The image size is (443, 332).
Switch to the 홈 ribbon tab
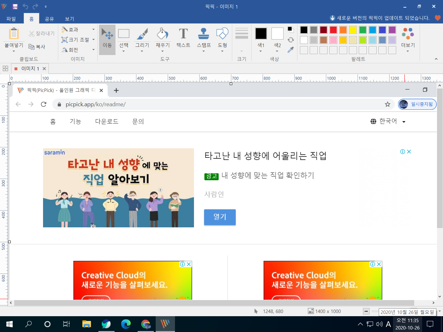point(31,19)
